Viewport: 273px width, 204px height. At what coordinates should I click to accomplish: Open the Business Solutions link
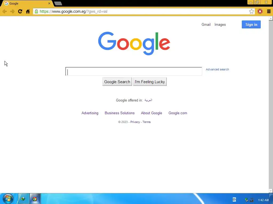click(120, 113)
